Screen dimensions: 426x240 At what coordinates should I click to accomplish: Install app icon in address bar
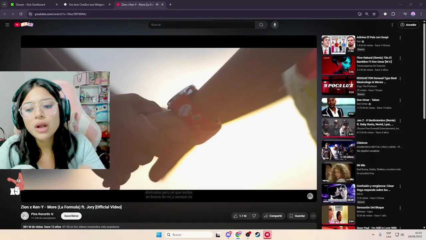click(360, 14)
